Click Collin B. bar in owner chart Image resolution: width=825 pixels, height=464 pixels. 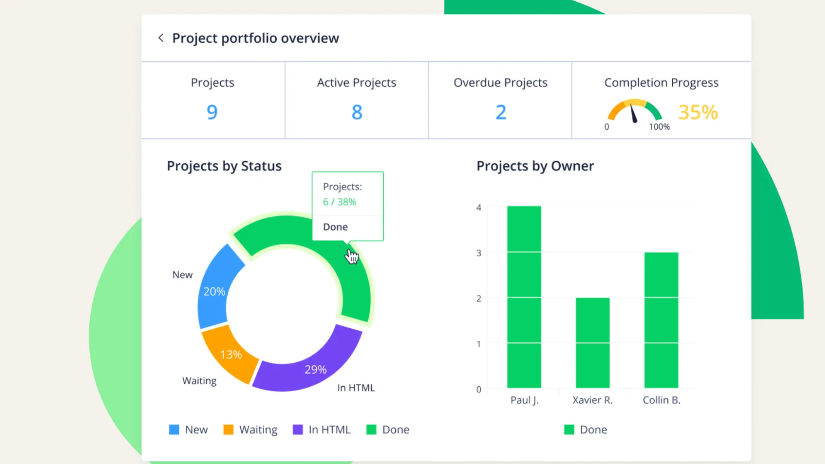tap(661, 320)
